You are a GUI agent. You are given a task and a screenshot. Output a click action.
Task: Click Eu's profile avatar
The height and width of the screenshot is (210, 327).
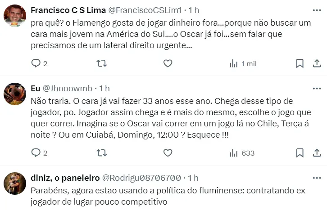coord(15,94)
